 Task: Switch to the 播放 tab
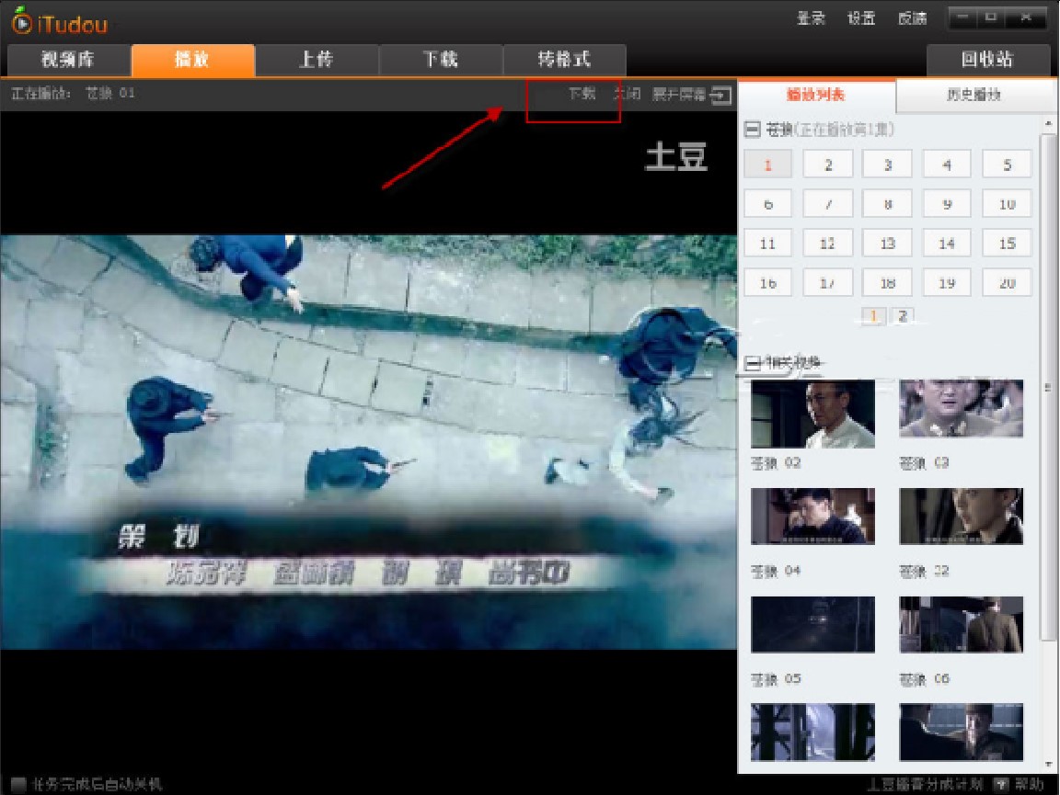click(192, 60)
